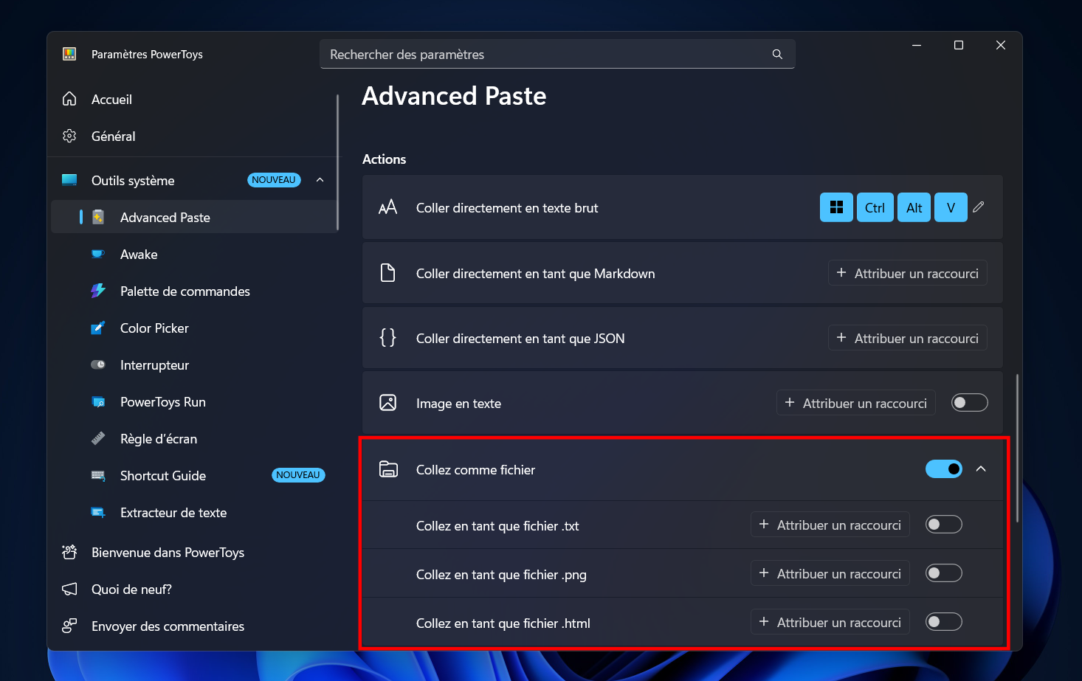Click the main content vertical scrollbar

1018,449
